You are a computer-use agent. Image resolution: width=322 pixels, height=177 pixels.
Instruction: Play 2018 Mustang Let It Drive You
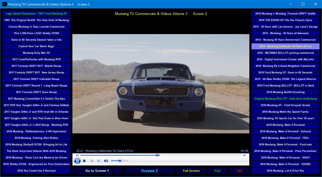285,171
